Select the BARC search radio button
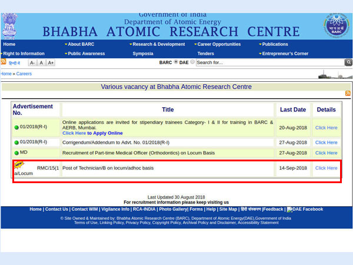 (176, 61)
